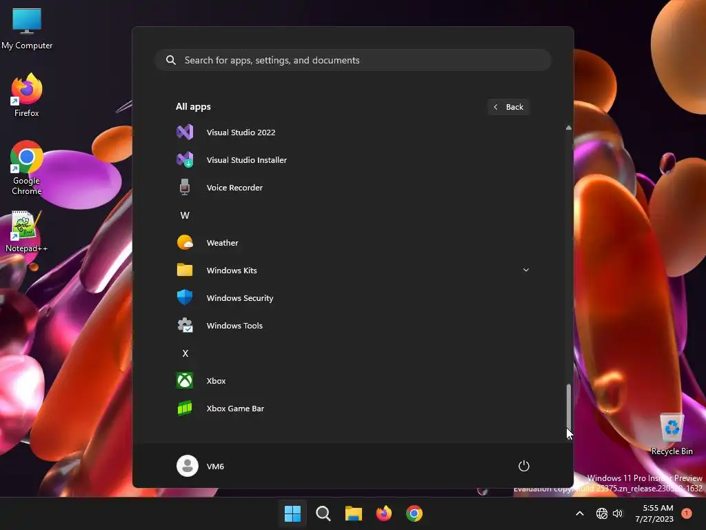
Task: Click the "Voice Recorder" label
Action: coord(234,188)
